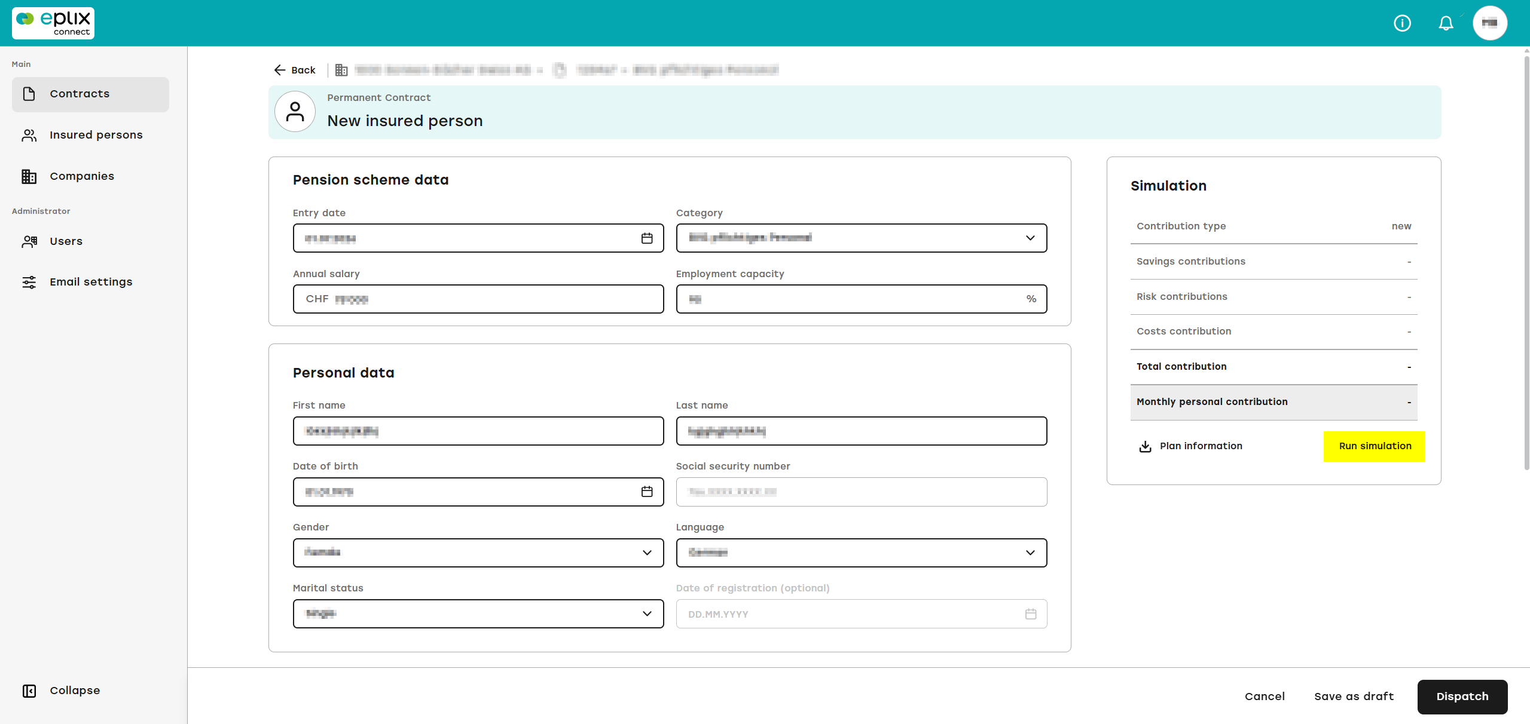Click the Collapse panel icon

[29, 691]
